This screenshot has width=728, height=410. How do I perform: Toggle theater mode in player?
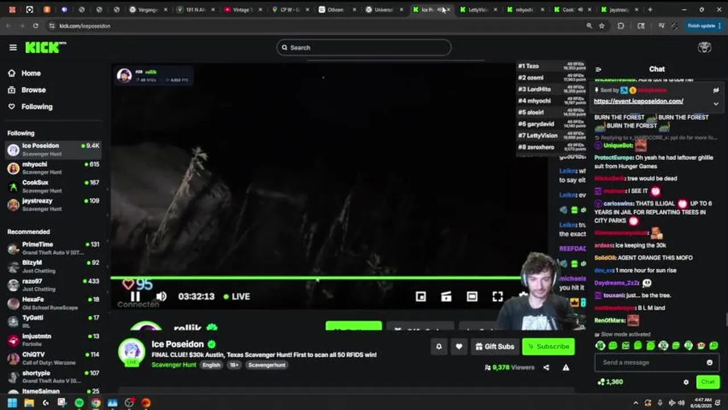pyautogui.click(x=472, y=296)
